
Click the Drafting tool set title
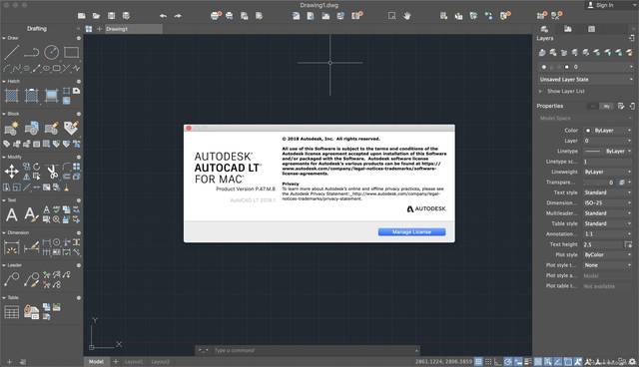tap(37, 29)
